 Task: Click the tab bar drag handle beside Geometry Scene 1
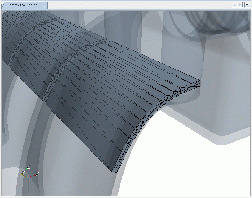[x=4, y=5]
